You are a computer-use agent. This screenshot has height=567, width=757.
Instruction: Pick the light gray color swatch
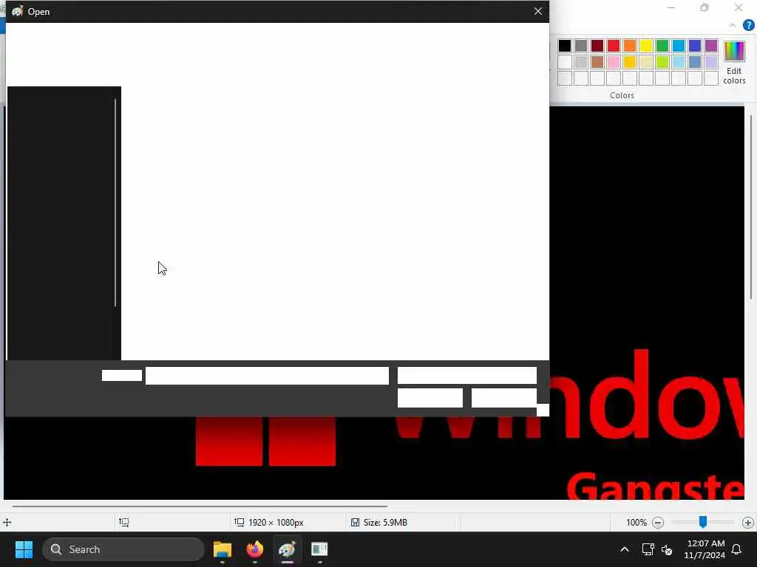(581, 62)
